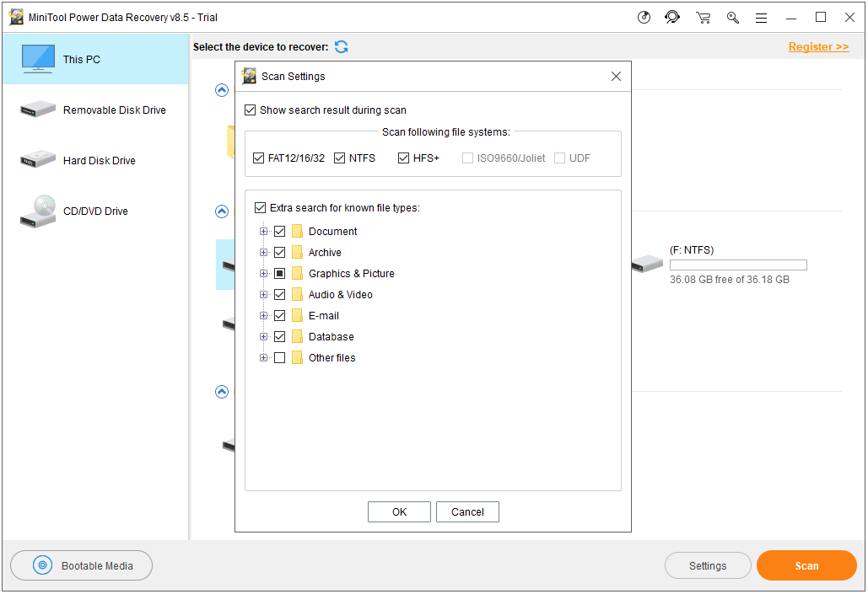Screen dimensions: 868x594
Task: Open the shopping cart icon
Action: pos(703,18)
